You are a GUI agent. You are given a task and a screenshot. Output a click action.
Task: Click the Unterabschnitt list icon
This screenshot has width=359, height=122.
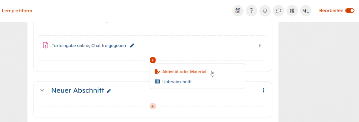157,81
